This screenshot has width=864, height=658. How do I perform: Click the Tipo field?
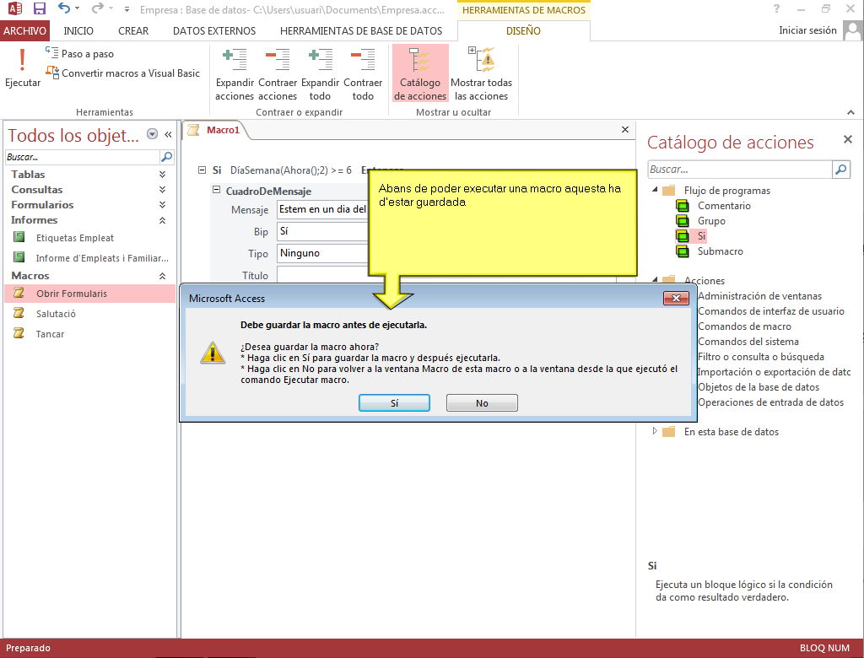(323, 254)
